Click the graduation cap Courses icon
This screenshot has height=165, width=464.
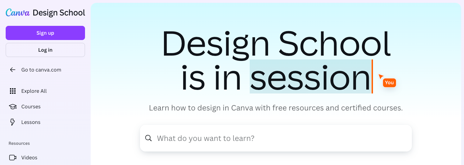(x=13, y=107)
